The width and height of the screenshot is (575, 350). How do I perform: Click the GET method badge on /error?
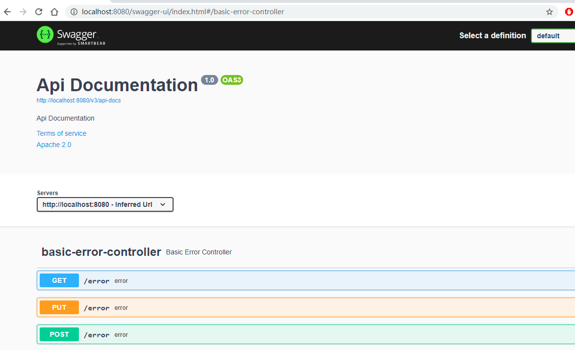[59, 280]
